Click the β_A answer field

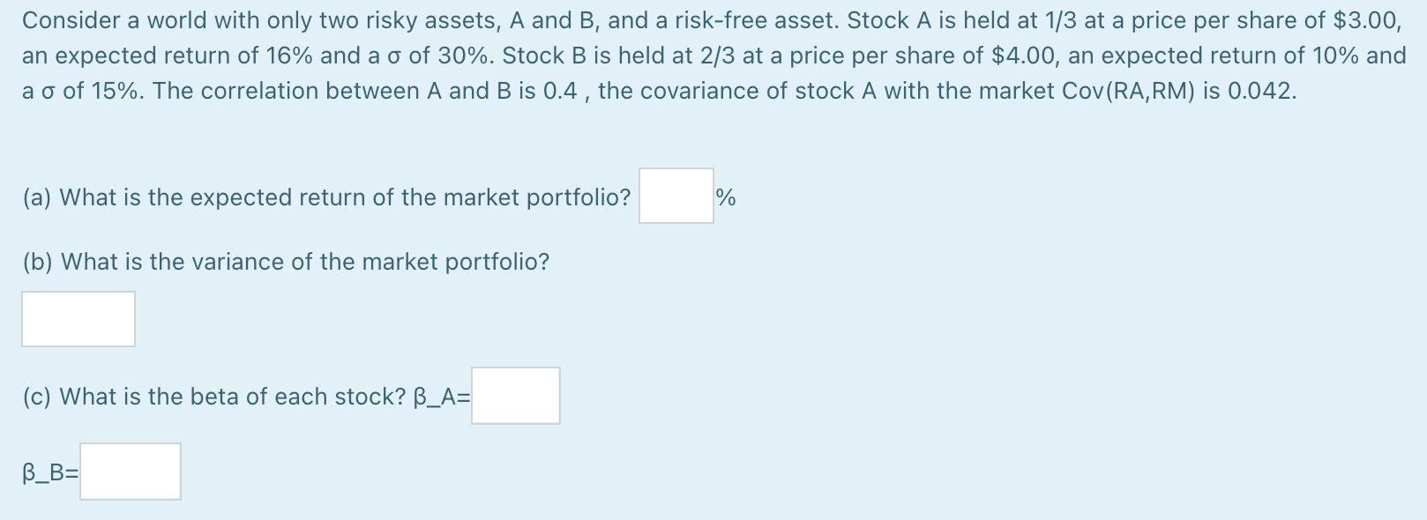[515, 396]
